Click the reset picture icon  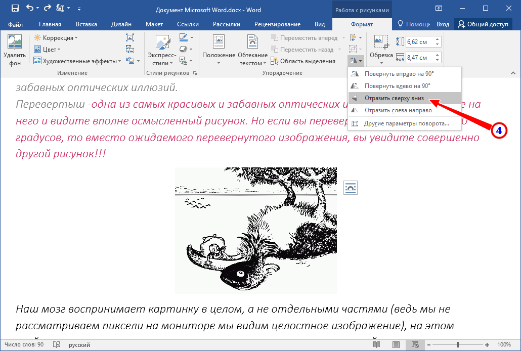[x=130, y=61]
